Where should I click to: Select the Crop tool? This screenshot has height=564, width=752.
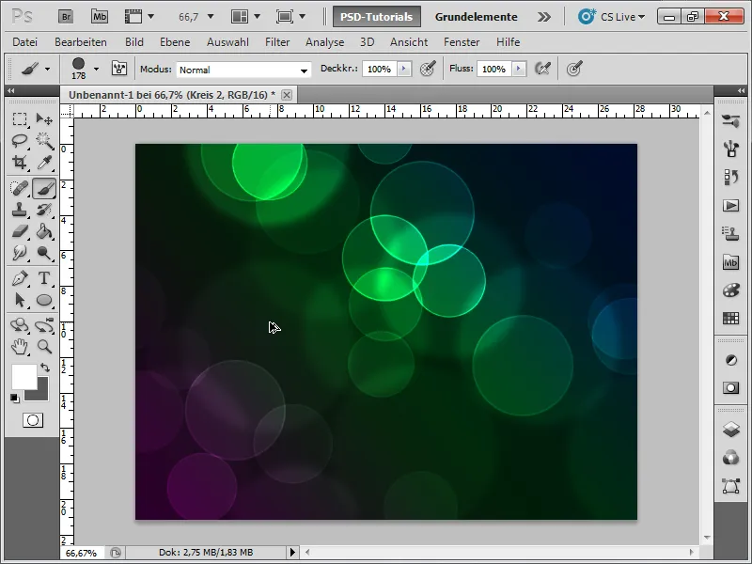point(19,163)
